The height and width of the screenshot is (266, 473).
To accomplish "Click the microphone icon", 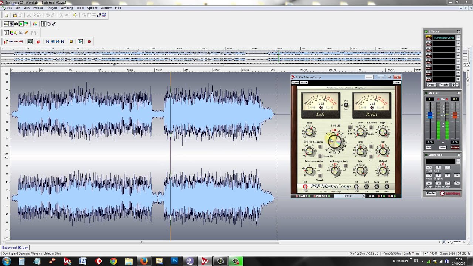I will coord(54,24).
